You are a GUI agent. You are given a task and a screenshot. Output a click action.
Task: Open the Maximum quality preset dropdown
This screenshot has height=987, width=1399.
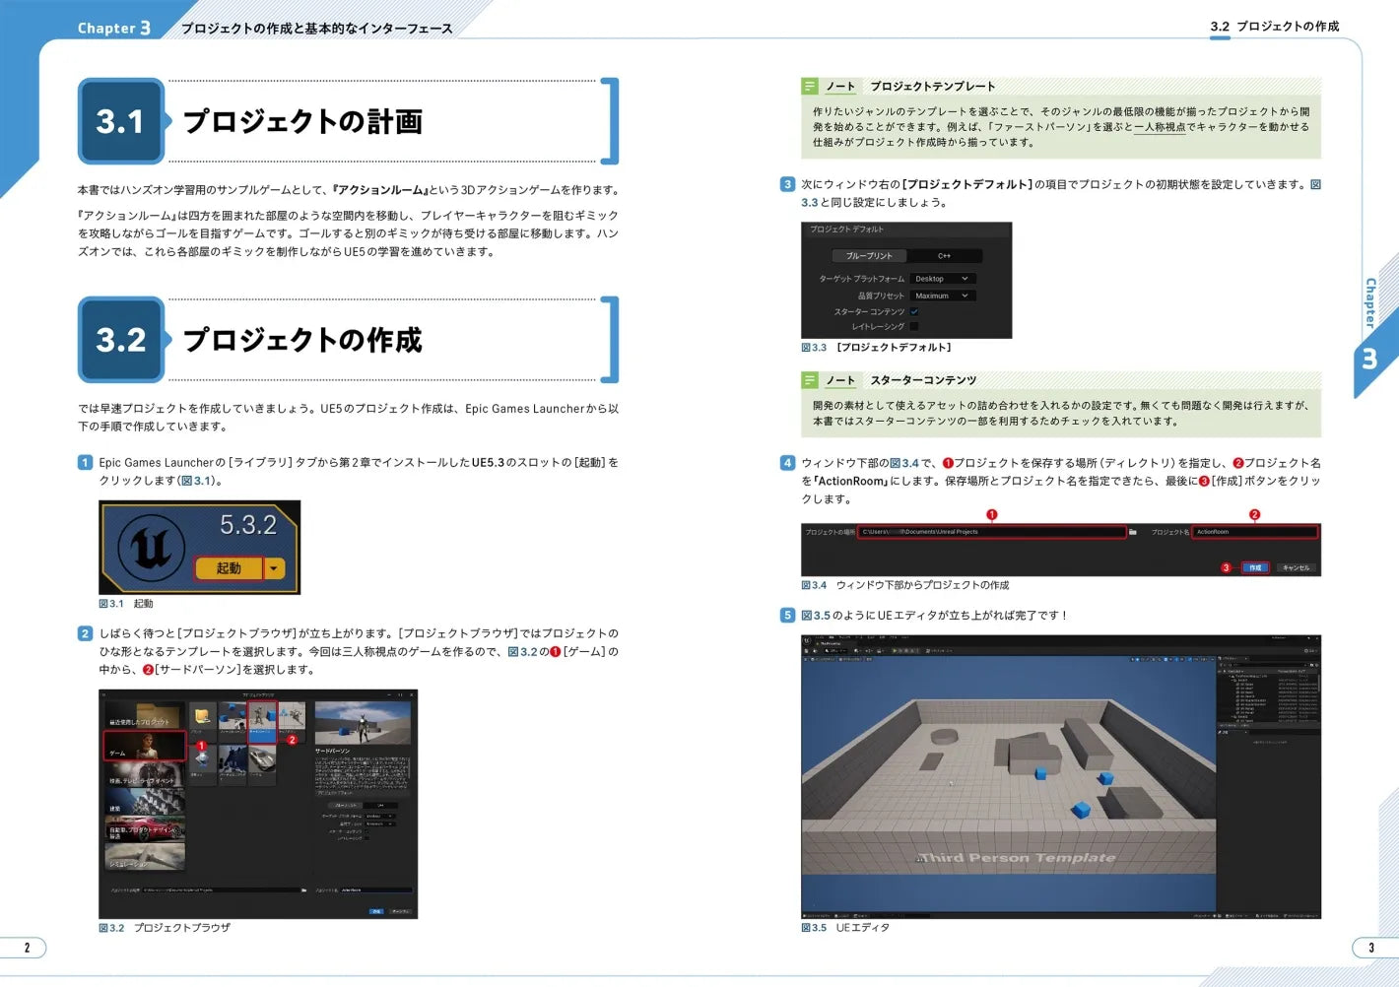(x=943, y=296)
